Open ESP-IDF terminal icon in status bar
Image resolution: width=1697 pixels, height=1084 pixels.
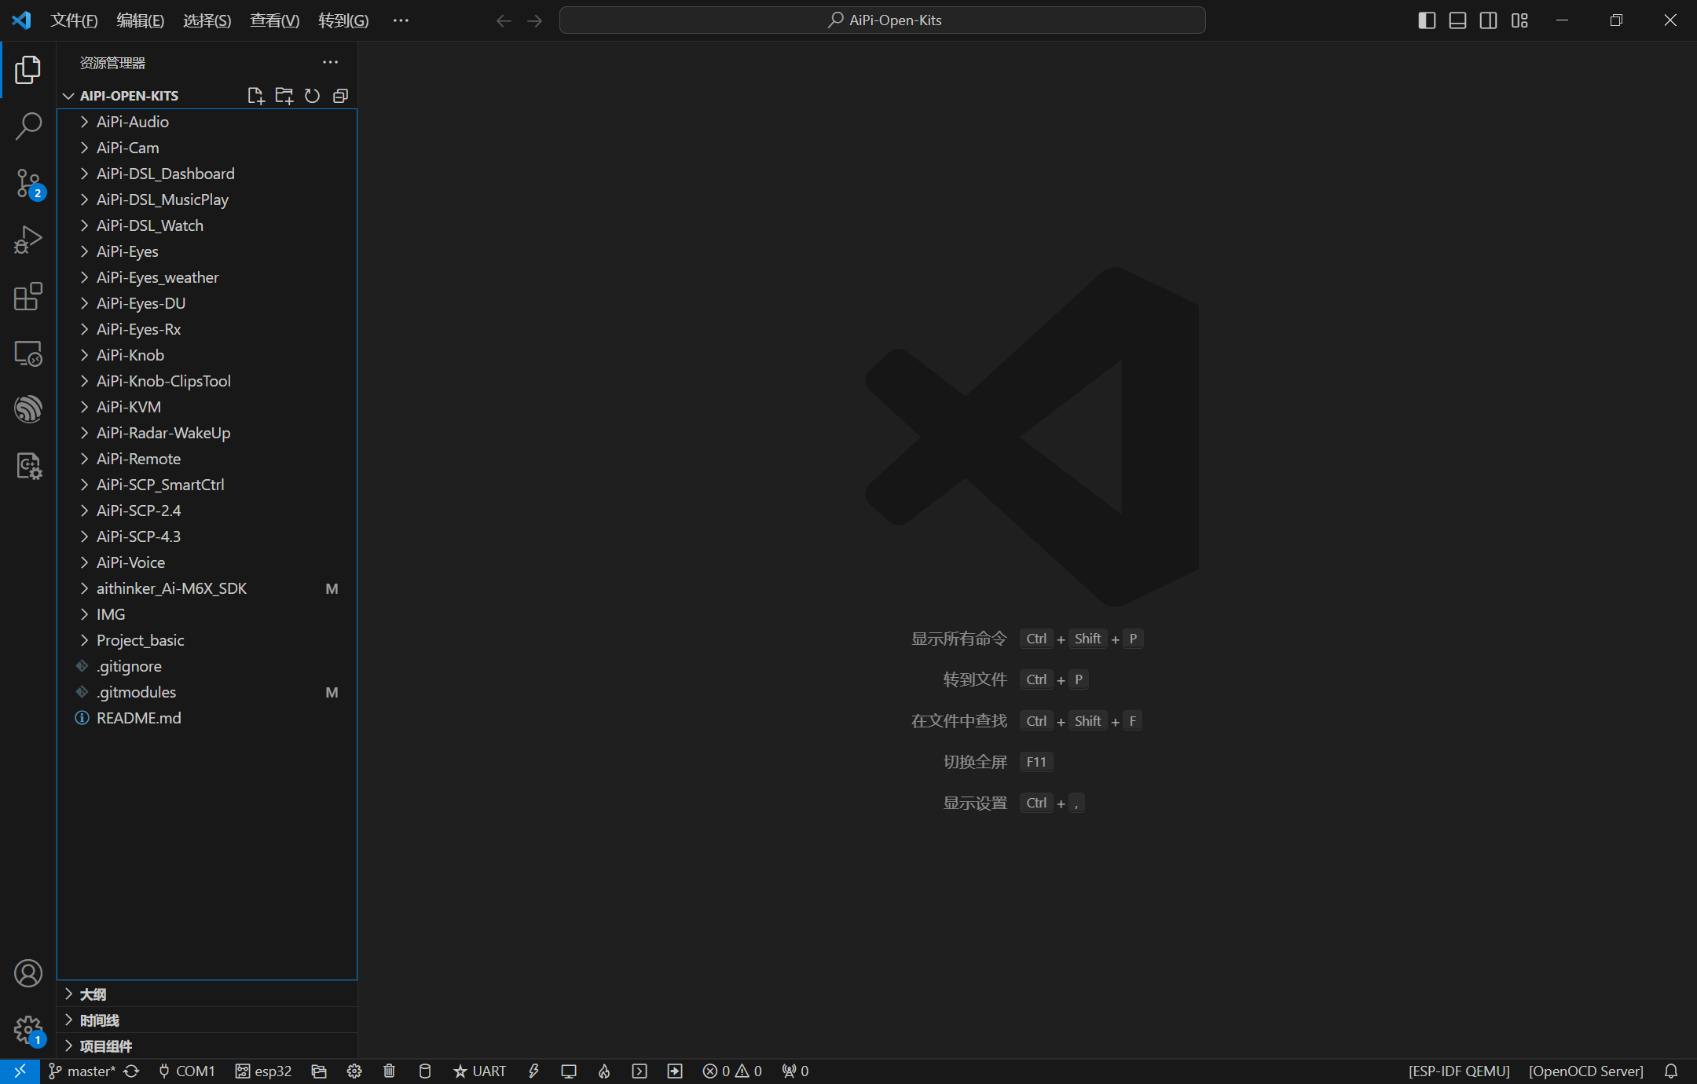coord(640,1071)
